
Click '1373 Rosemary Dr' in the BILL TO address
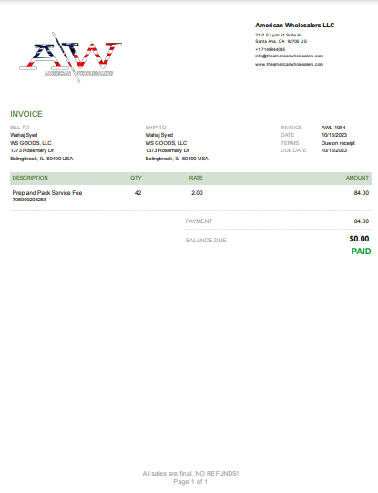(32, 150)
